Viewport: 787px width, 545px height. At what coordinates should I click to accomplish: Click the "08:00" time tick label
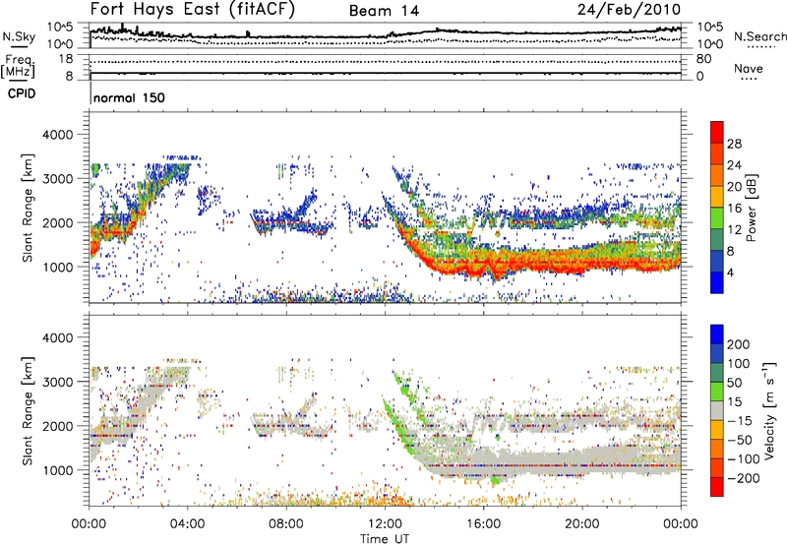286,524
